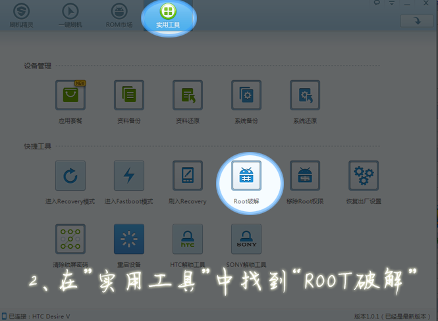Viewport: 438px width, 321px height.
Task: Switch to the 一键刷机 tab
Action: click(x=70, y=15)
